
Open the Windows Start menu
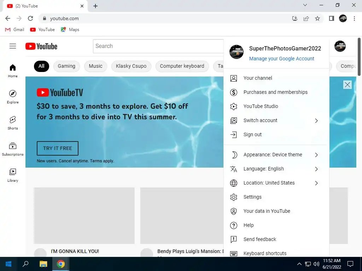pos(8,264)
